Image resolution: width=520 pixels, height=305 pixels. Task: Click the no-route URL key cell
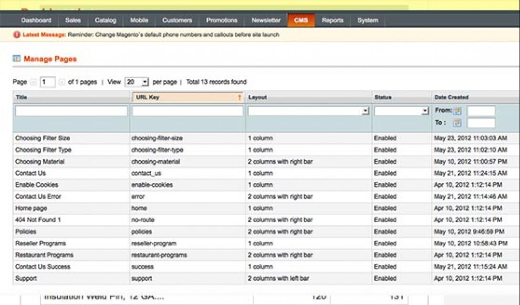(x=187, y=220)
